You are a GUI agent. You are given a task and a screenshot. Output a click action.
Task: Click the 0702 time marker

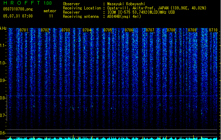coord(45,30)
